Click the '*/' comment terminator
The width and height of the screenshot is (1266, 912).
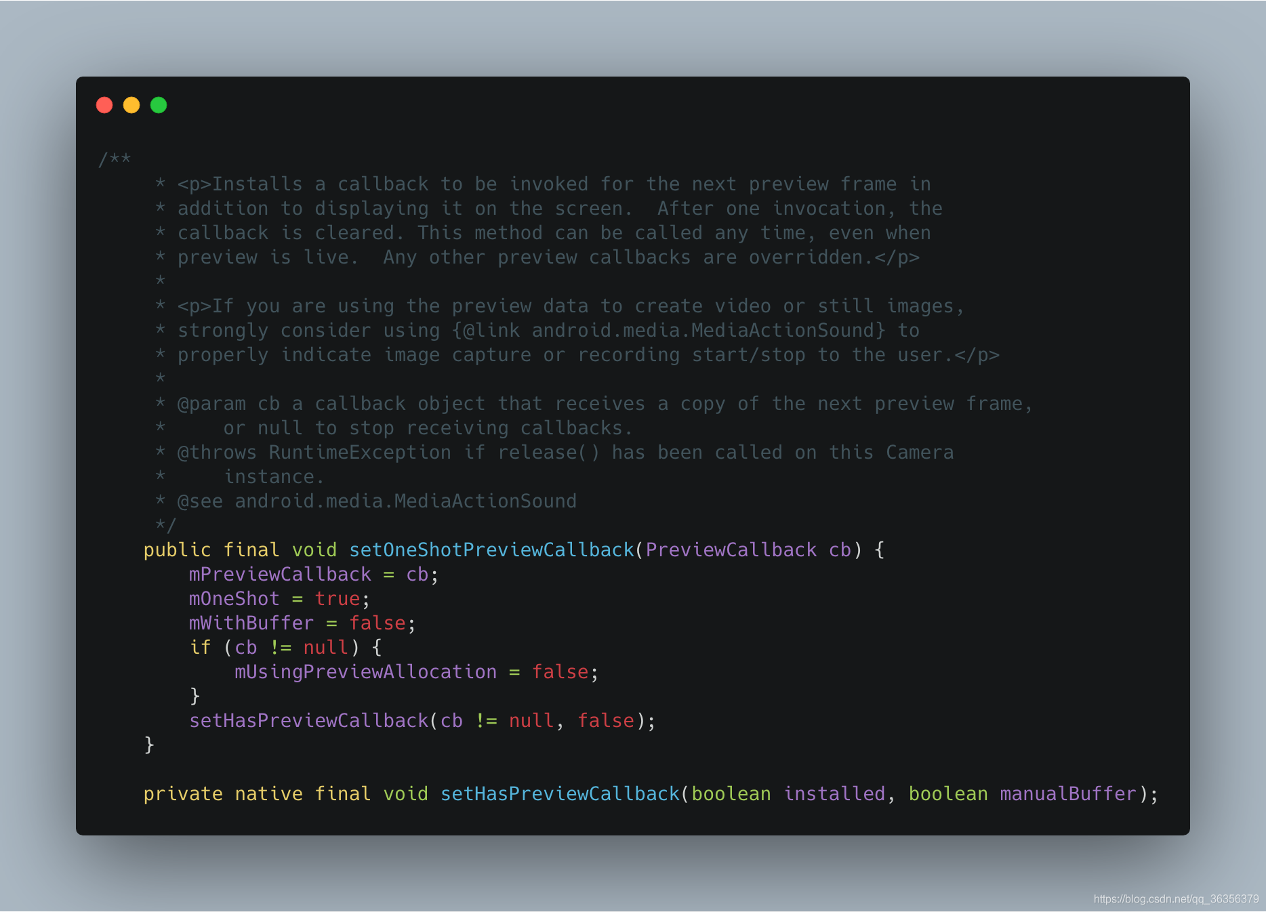[x=165, y=525]
